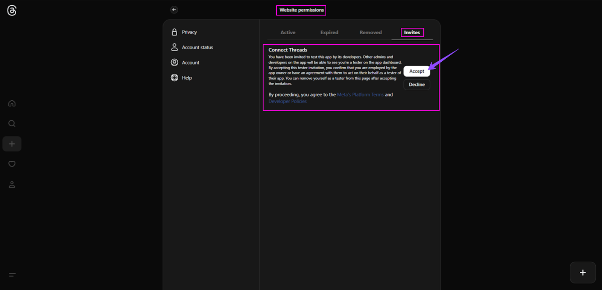Open the More menu icon at bottom left
Screen dimensions: 602x290
12,275
